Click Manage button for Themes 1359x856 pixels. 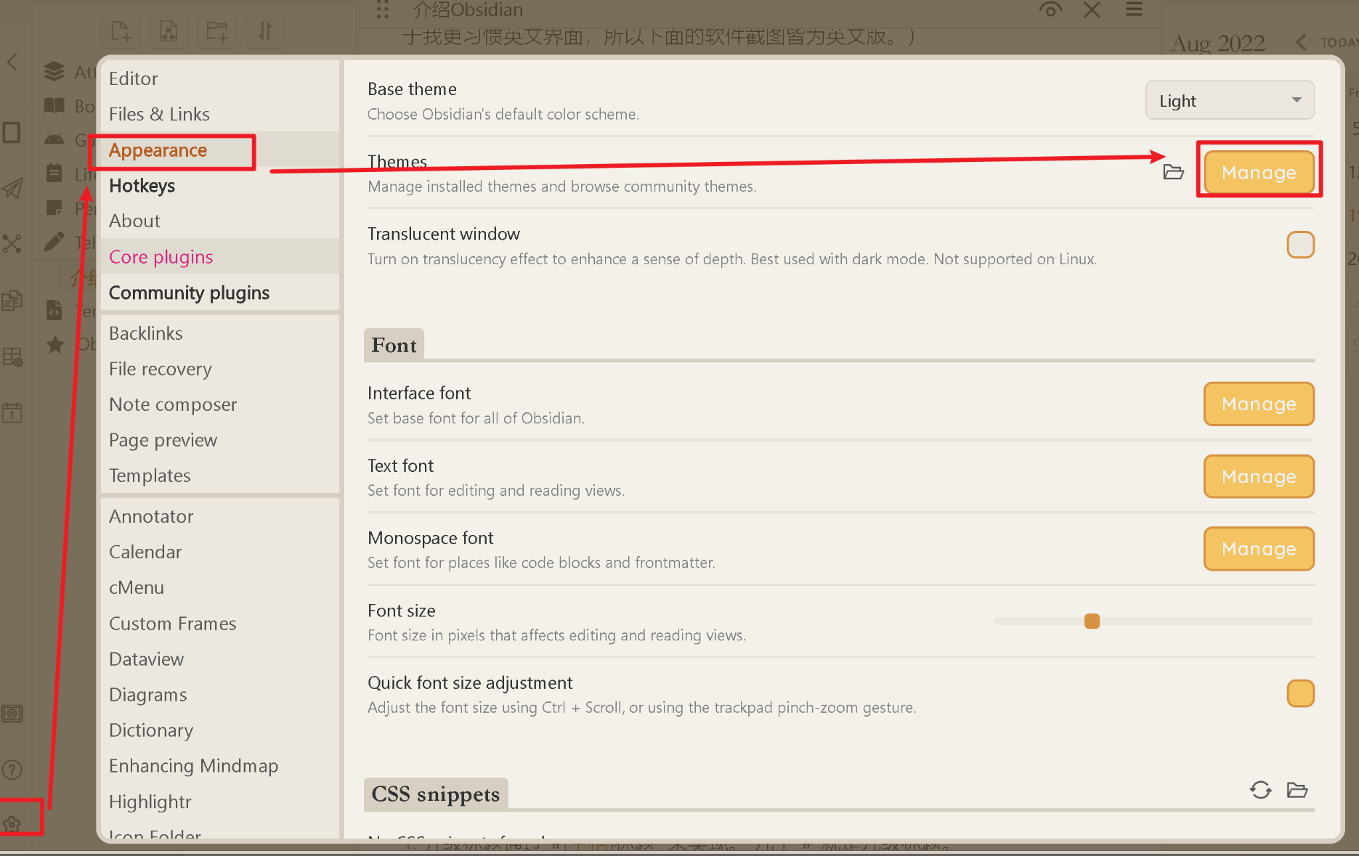[x=1259, y=173]
